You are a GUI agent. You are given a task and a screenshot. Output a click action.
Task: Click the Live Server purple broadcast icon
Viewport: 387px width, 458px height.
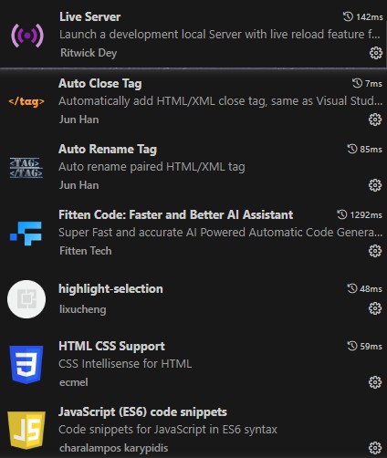coord(27,36)
